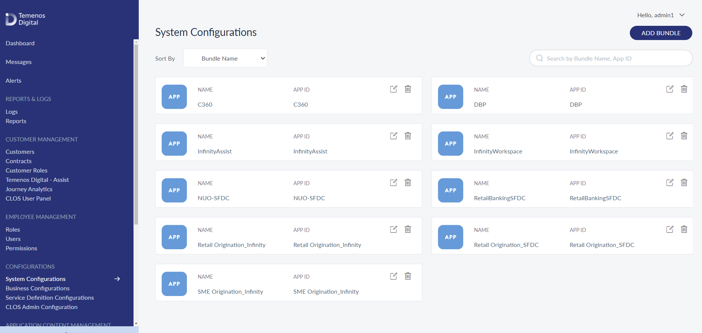Edit the Retail Origination_Infinity bundle
This screenshot has height=333, width=702.
point(393,229)
